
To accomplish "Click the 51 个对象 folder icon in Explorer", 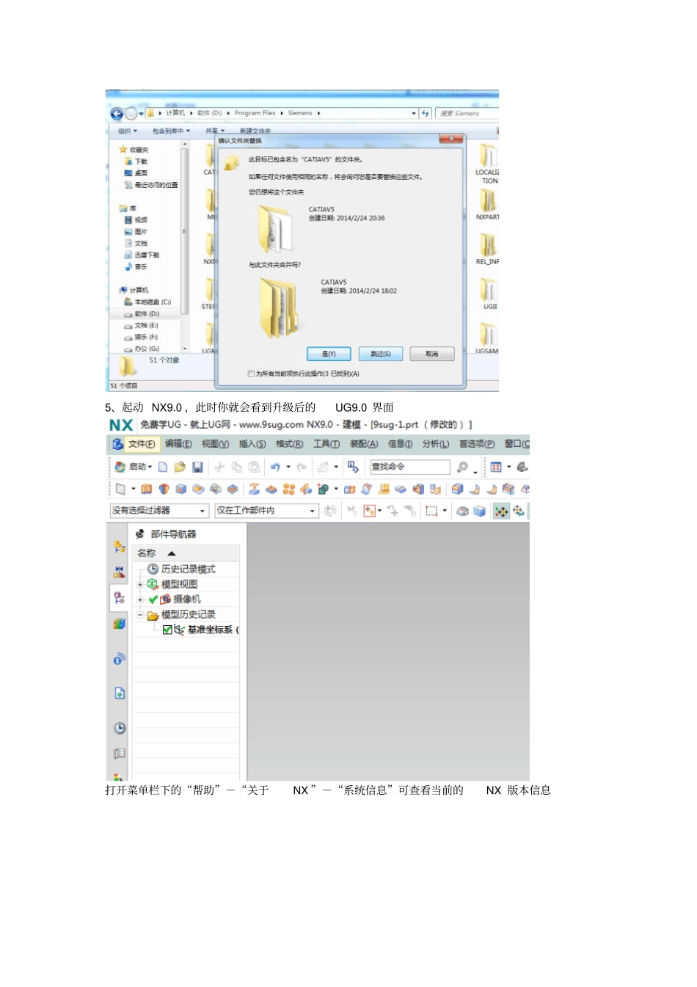I will click(128, 365).
